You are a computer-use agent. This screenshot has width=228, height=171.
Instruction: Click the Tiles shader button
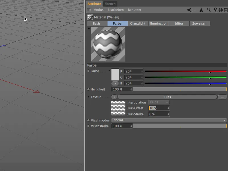coord(167,97)
